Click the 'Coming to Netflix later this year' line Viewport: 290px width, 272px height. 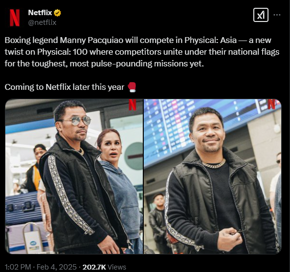click(65, 87)
